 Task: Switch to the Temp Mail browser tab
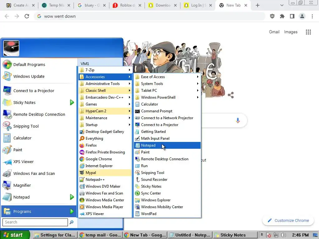pos(56,5)
